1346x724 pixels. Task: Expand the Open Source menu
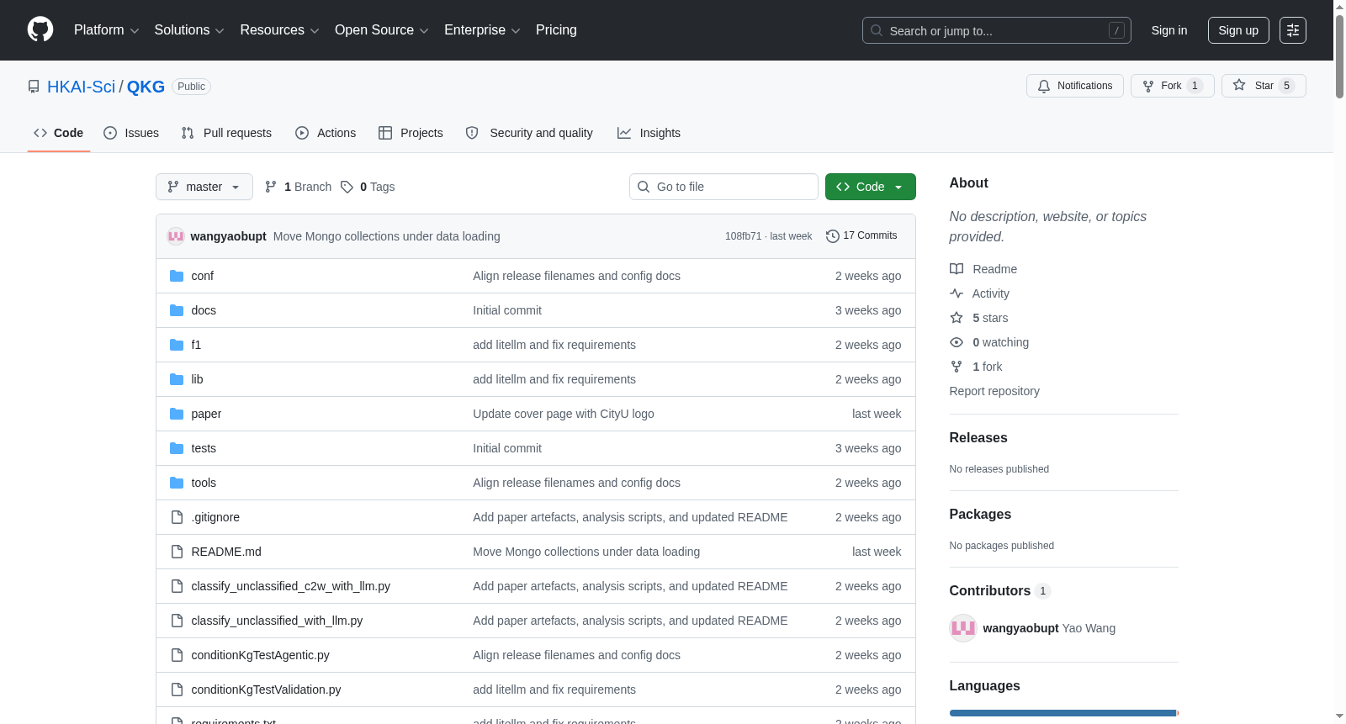(382, 30)
